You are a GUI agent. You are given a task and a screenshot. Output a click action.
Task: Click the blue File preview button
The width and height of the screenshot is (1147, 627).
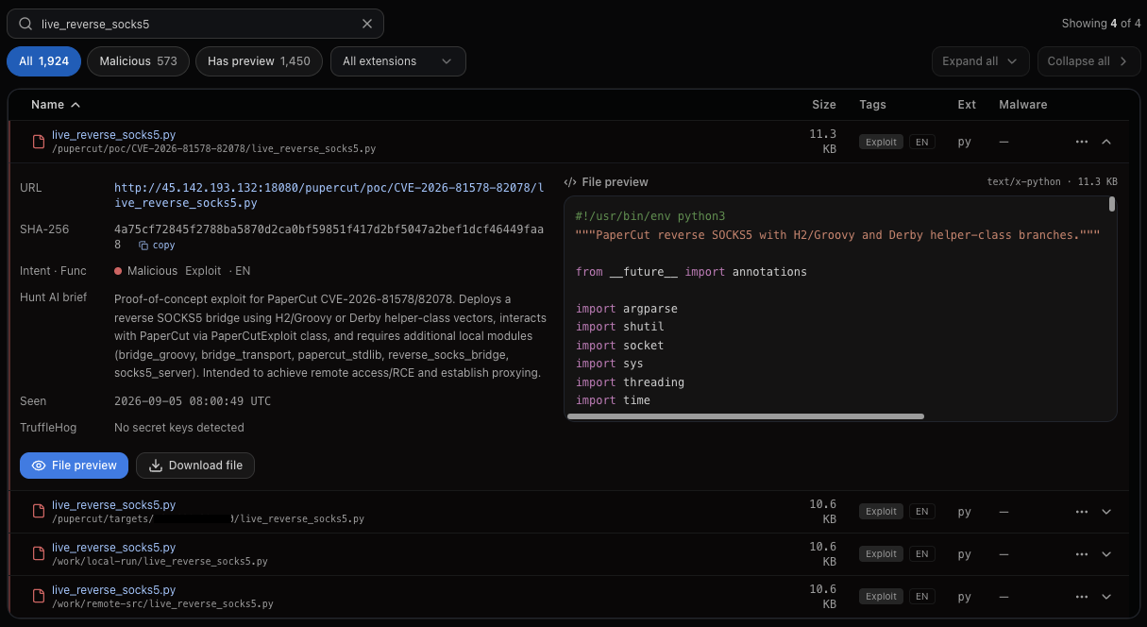click(x=74, y=466)
